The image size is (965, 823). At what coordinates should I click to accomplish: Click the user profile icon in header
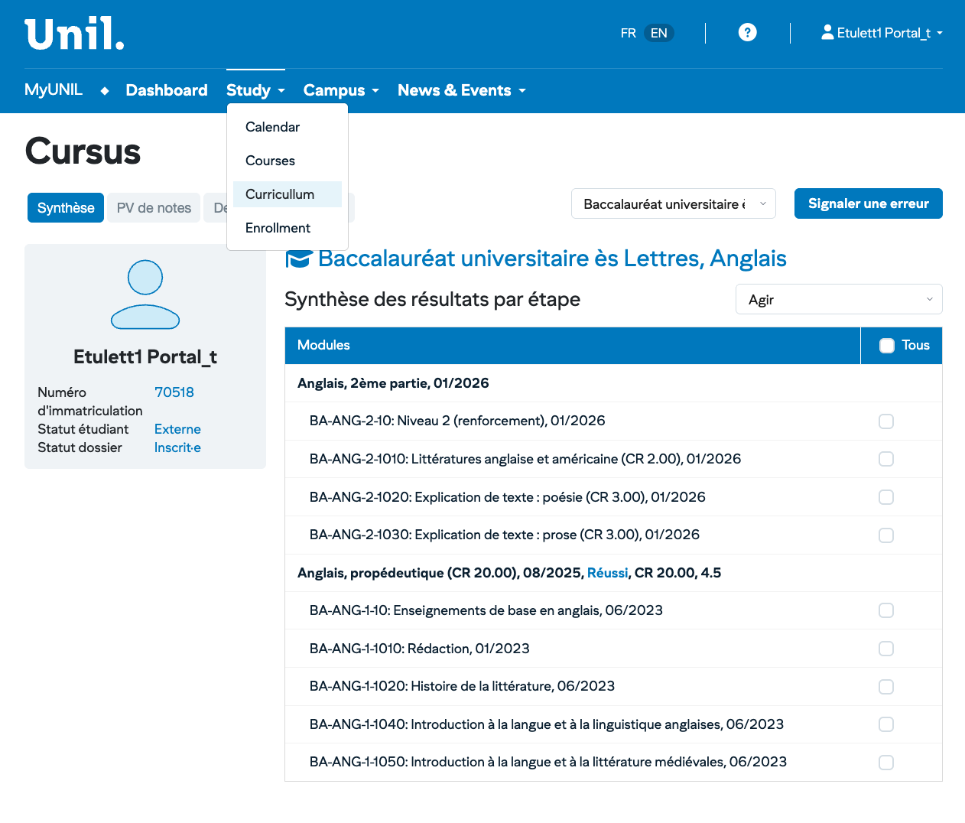(x=827, y=32)
